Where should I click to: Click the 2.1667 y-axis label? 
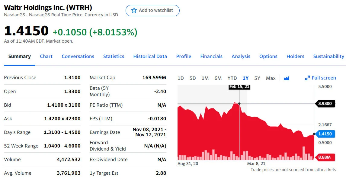(325, 125)
